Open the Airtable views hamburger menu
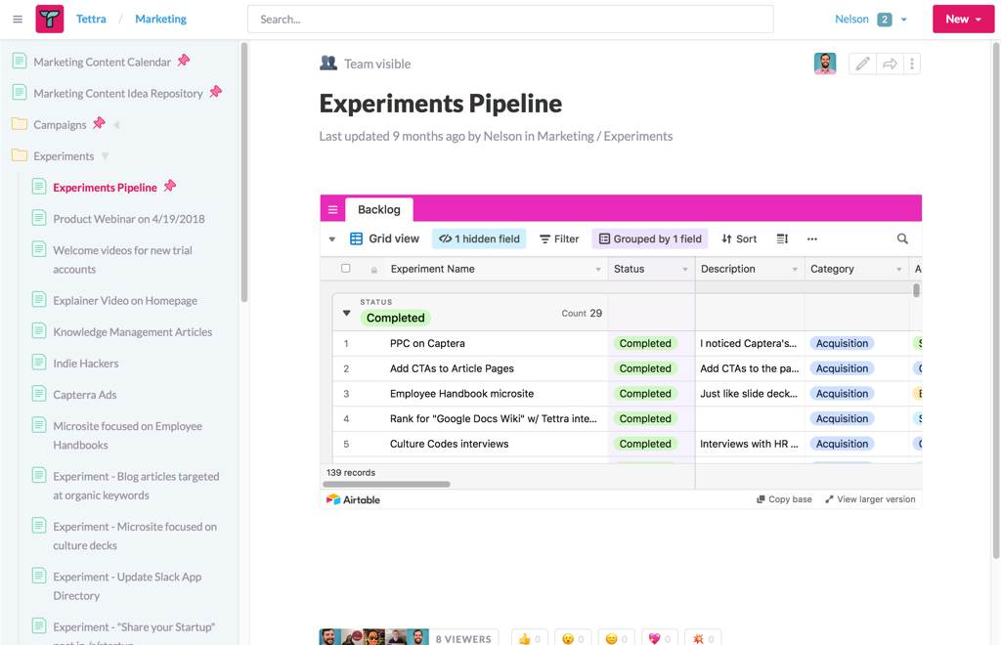This screenshot has height=645, width=1001. pyautogui.click(x=333, y=210)
